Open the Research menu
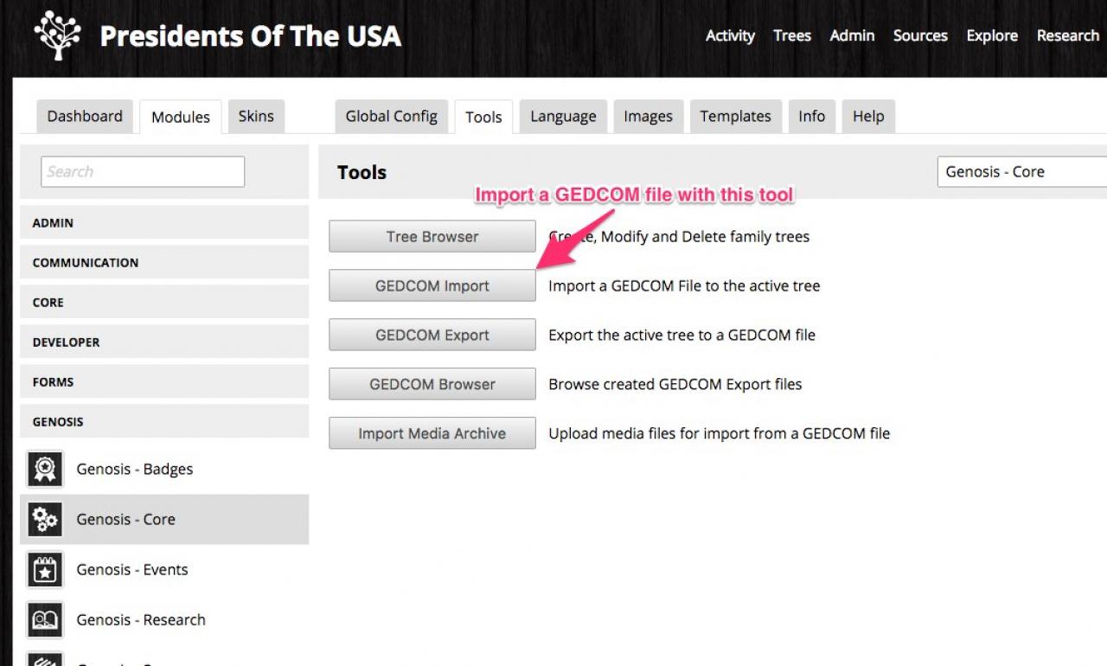 pyautogui.click(x=1068, y=35)
